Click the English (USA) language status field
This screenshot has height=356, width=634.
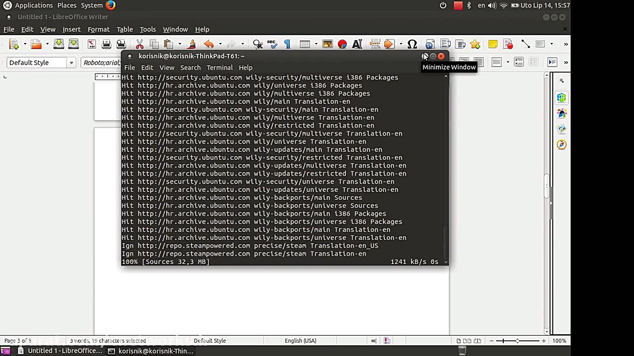[300, 341]
